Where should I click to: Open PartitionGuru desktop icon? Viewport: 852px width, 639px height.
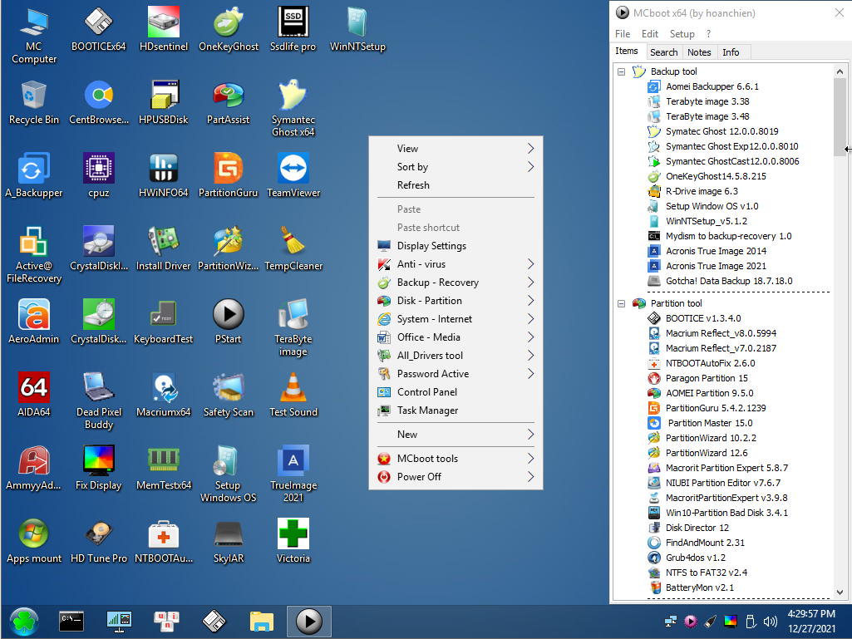tap(229, 175)
